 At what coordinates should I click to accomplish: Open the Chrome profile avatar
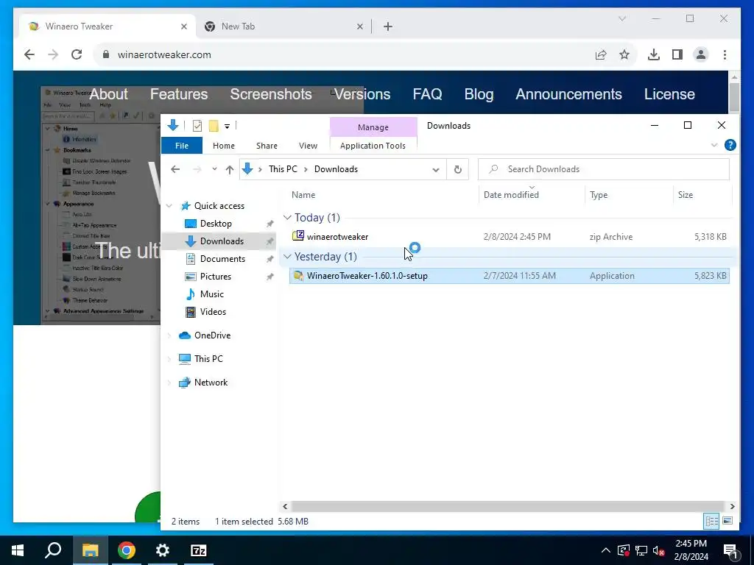coord(701,54)
